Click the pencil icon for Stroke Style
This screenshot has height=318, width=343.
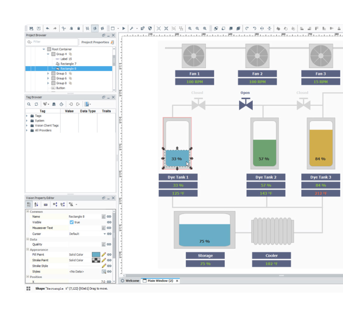104,266
